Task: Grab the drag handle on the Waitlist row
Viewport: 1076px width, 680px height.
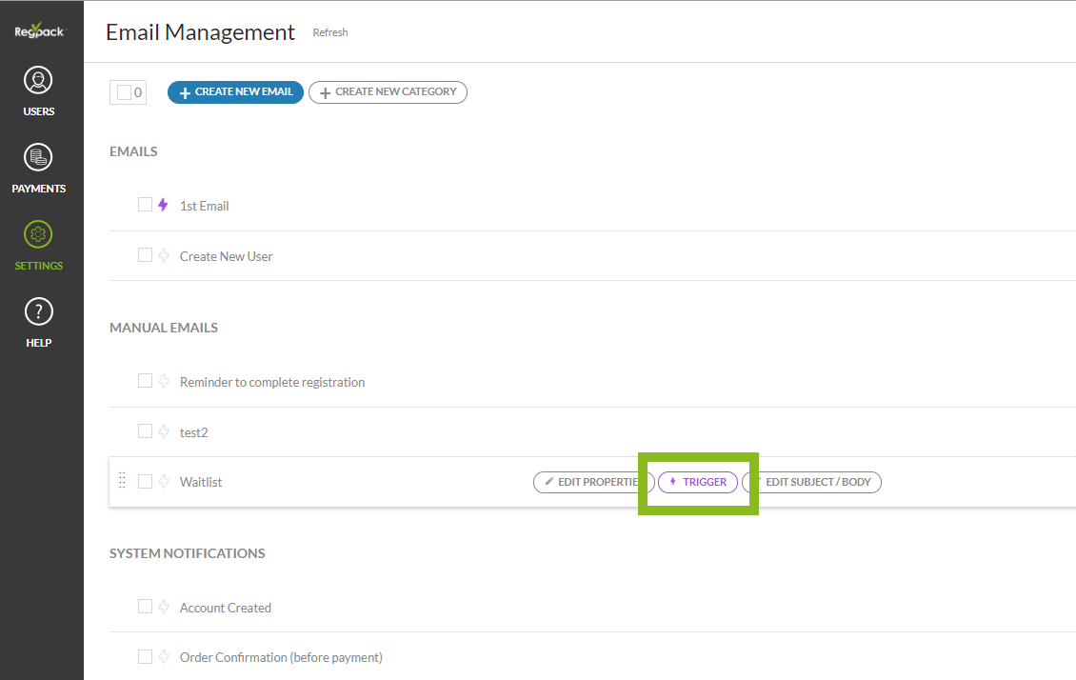Action: click(122, 481)
